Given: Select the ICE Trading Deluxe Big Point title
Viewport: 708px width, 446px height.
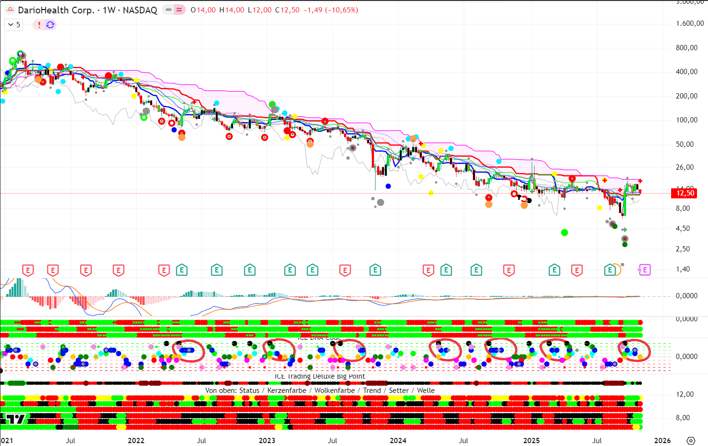Looking at the screenshot, I should tap(320, 376).
